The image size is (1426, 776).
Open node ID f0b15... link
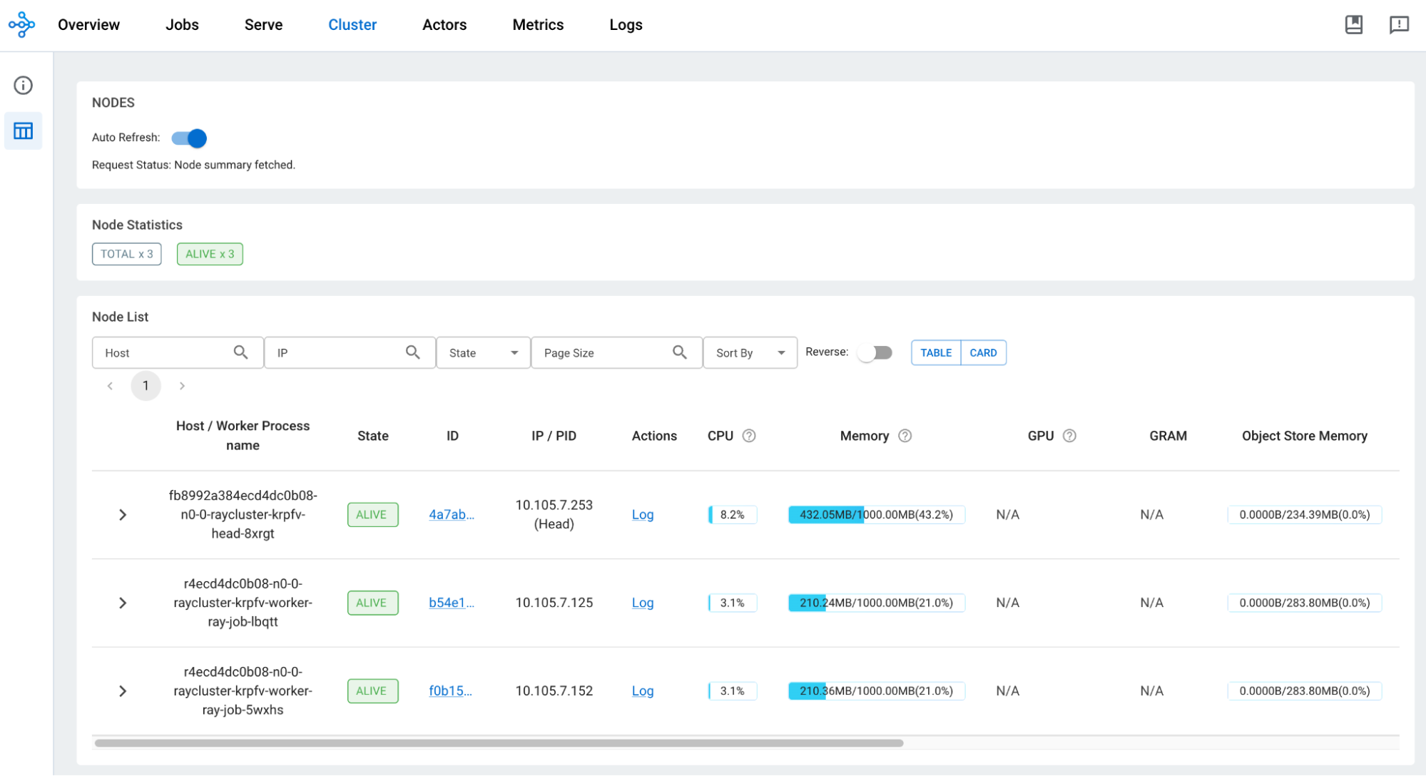450,690
